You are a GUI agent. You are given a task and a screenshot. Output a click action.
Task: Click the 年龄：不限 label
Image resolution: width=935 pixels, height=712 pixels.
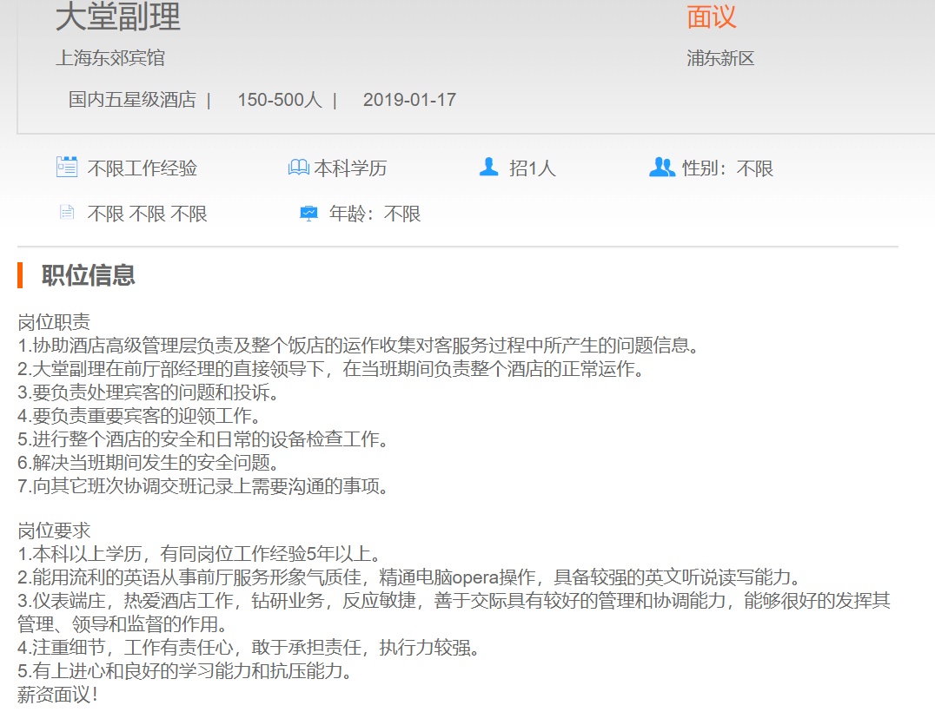[x=375, y=214]
